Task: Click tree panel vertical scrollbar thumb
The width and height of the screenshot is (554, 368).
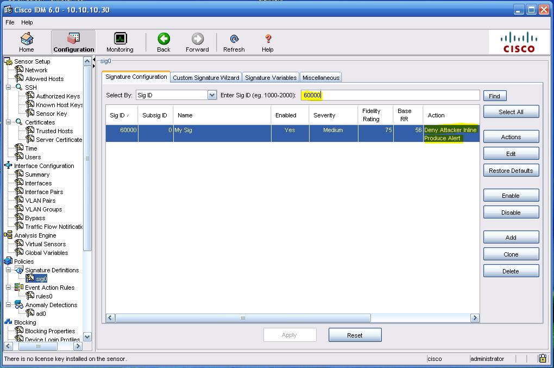Action: [x=87, y=158]
